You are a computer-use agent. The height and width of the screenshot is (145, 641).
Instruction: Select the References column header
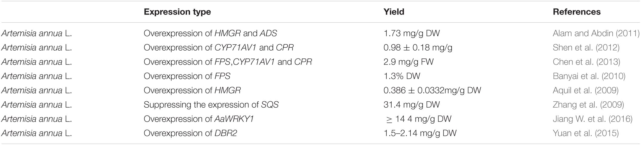(577, 12)
